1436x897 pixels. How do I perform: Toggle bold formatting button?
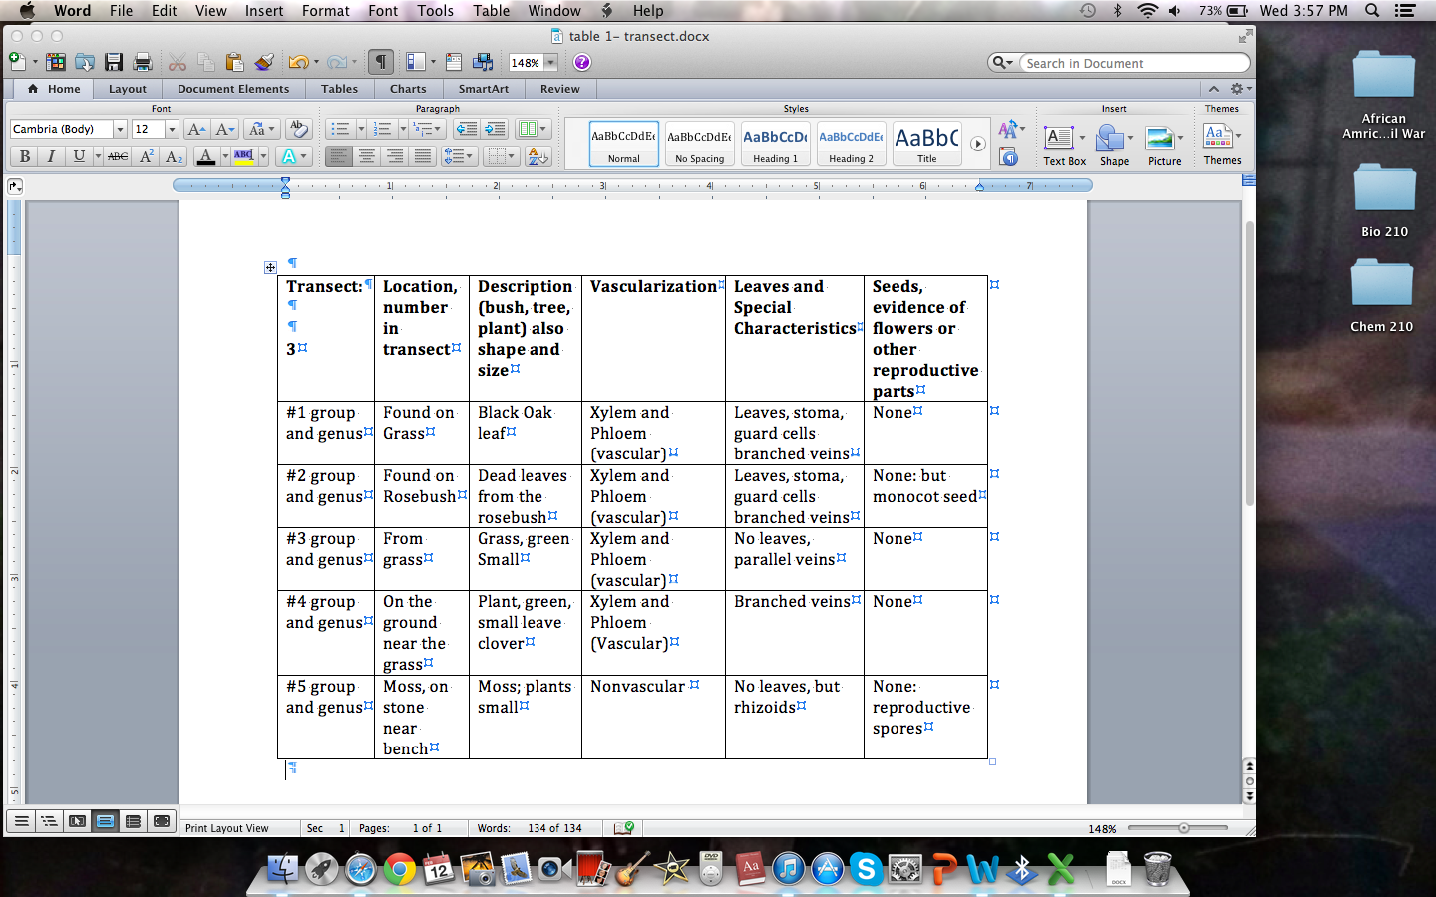click(x=24, y=156)
